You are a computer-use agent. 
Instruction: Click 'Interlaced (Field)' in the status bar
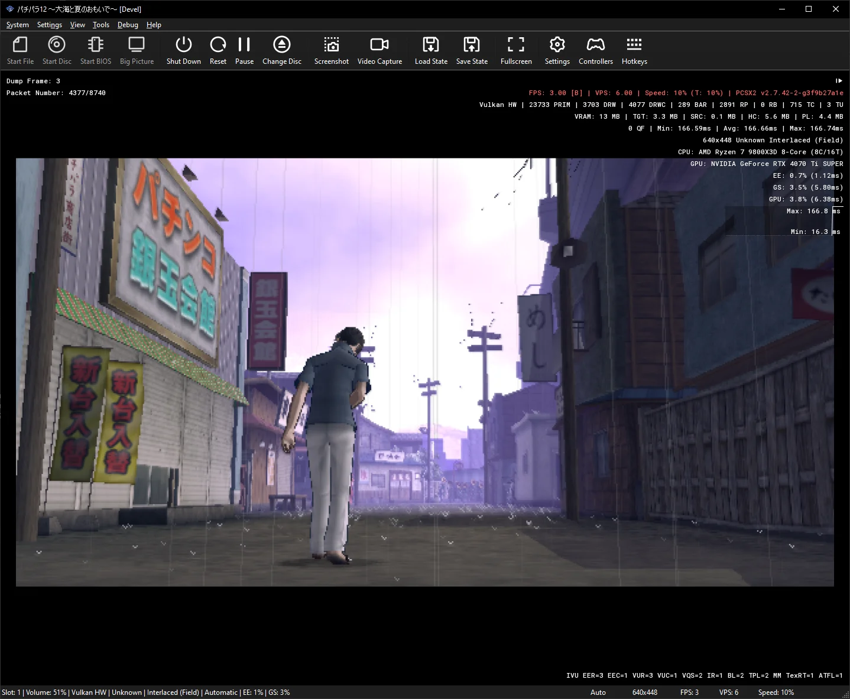[x=173, y=693]
